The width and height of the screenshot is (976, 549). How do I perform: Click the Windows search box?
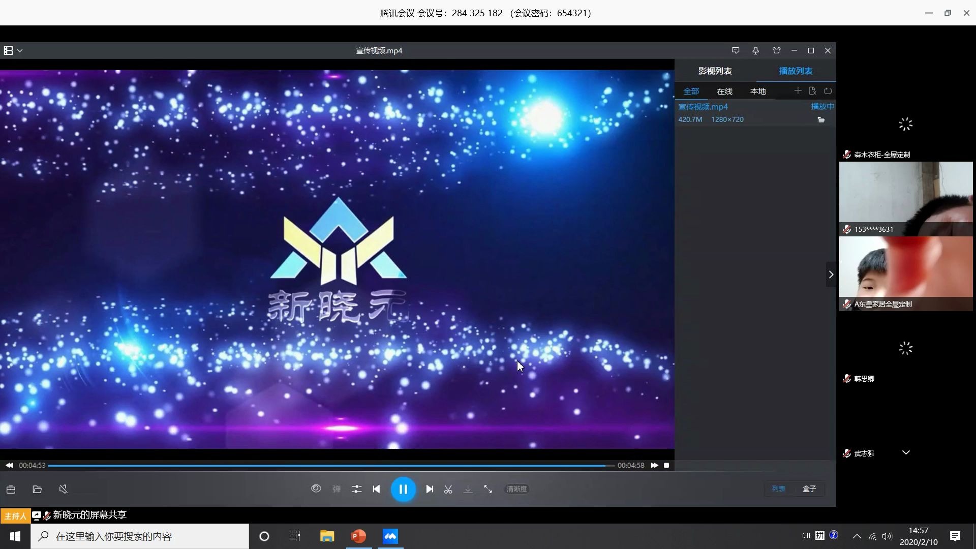point(140,536)
